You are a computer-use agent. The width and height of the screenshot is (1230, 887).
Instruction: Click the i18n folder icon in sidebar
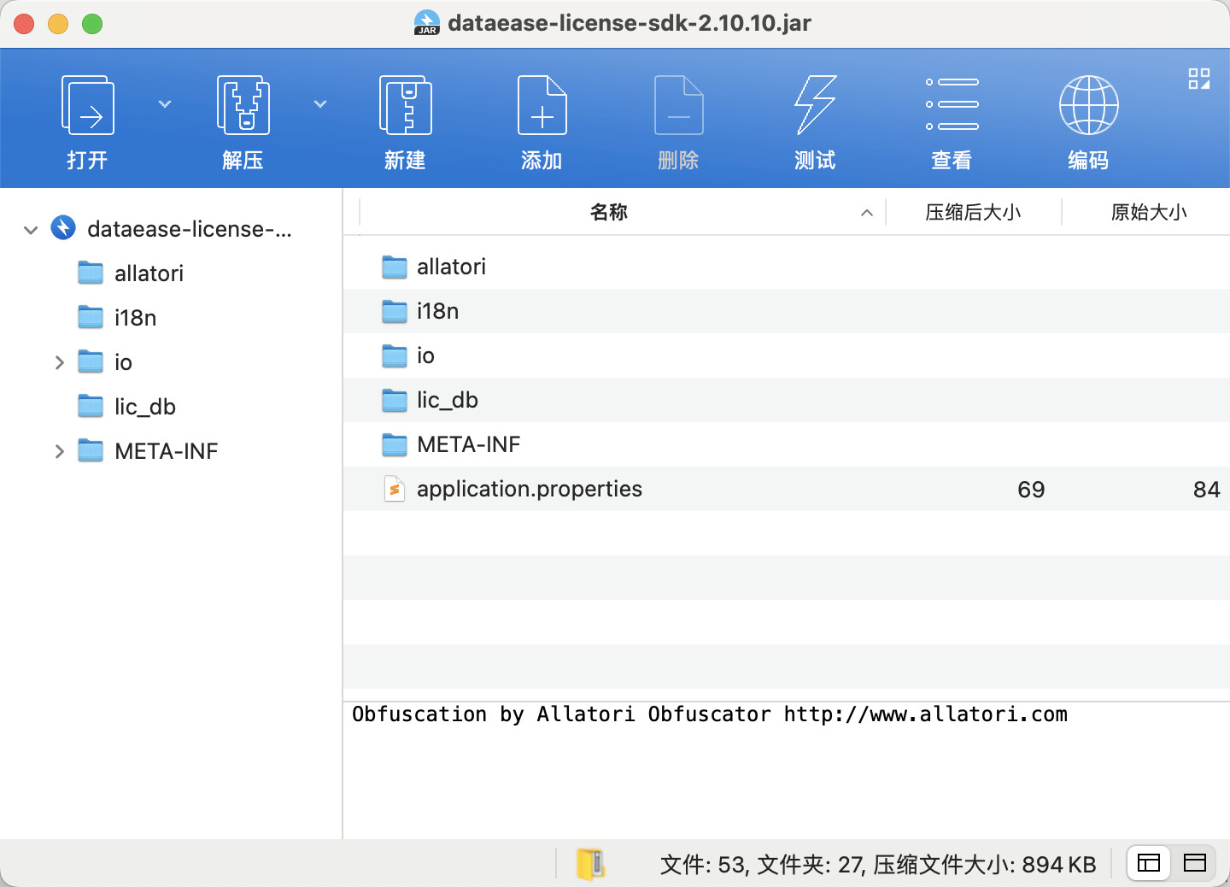pos(91,317)
